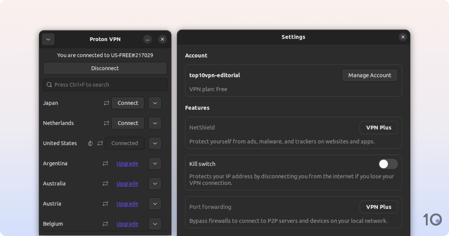The image size is (449, 236).
Task: Click the magnifier icon in the search bar
Action: [49, 85]
